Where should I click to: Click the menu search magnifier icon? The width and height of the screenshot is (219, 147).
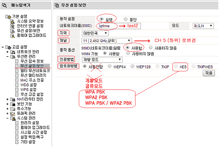coord(4,6)
